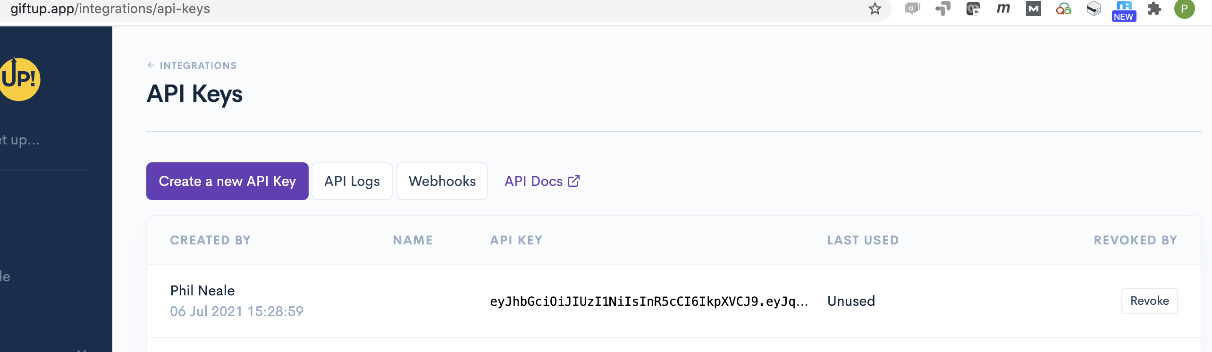Open the extension with the NEW badge
The height and width of the screenshot is (352, 1212).
pyautogui.click(x=1124, y=10)
